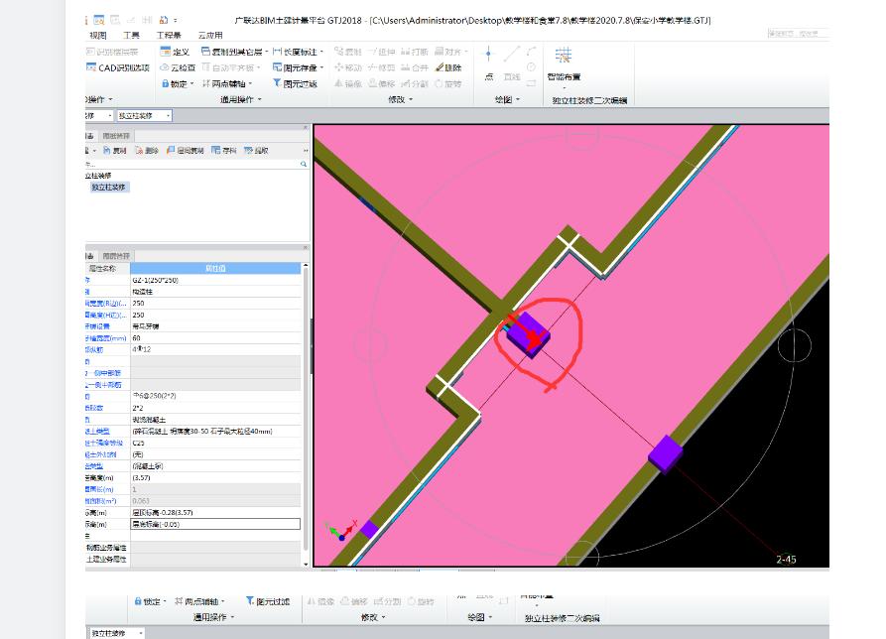Click 修剪 trim tool in 修改 group
The width and height of the screenshot is (886, 639).
pos(381,67)
